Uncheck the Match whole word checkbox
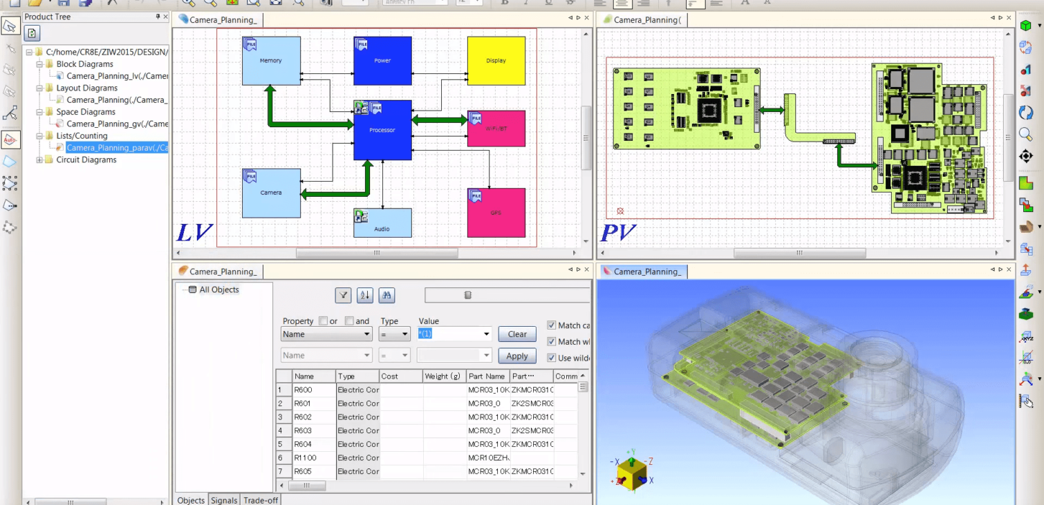1044x505 pixels. [x=551, y=341]
